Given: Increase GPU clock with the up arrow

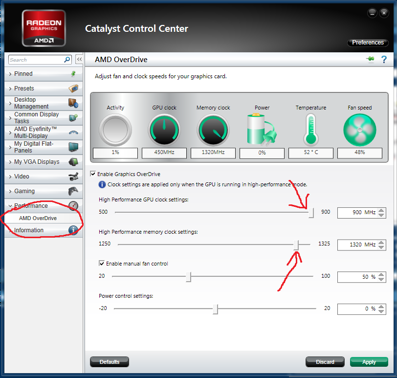Looking at the screenshot, I should pos(381,210).
